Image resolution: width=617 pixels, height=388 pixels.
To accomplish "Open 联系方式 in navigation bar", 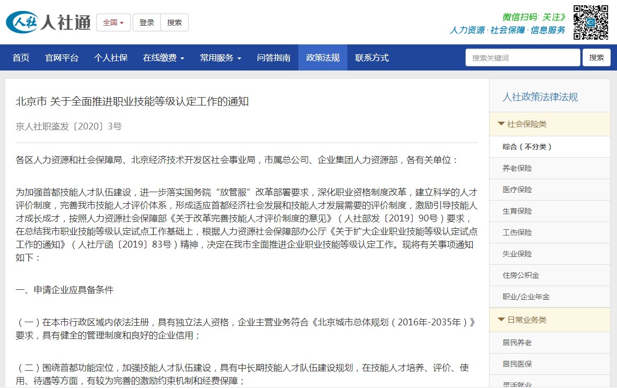I will point(372,58).
